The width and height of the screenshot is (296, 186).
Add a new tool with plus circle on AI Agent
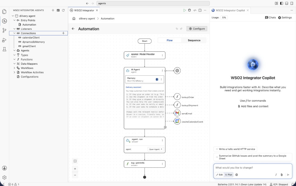coord(165,127)
